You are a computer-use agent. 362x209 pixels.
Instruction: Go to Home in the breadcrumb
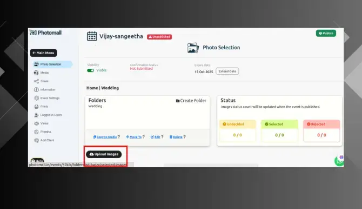click(x=92, y=88)
